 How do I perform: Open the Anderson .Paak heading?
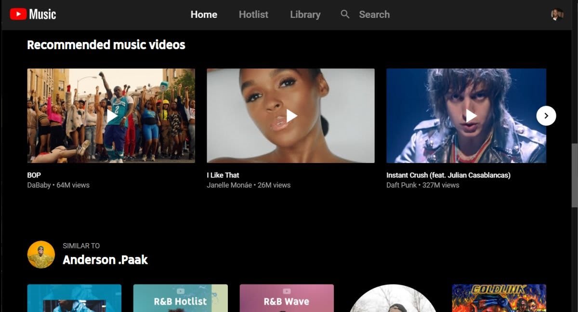(105, 260)
